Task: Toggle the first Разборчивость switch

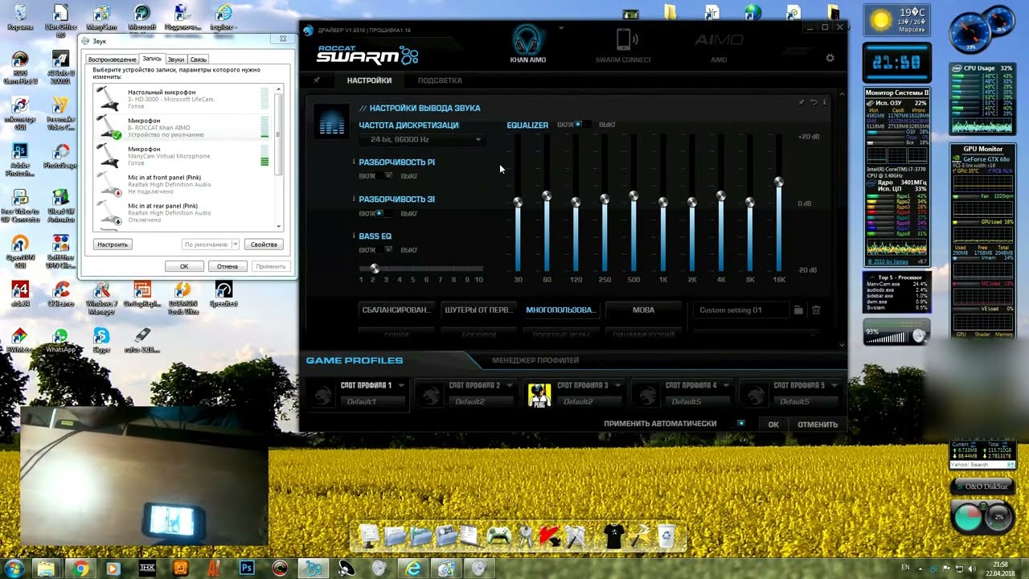Action: point(385,176)
